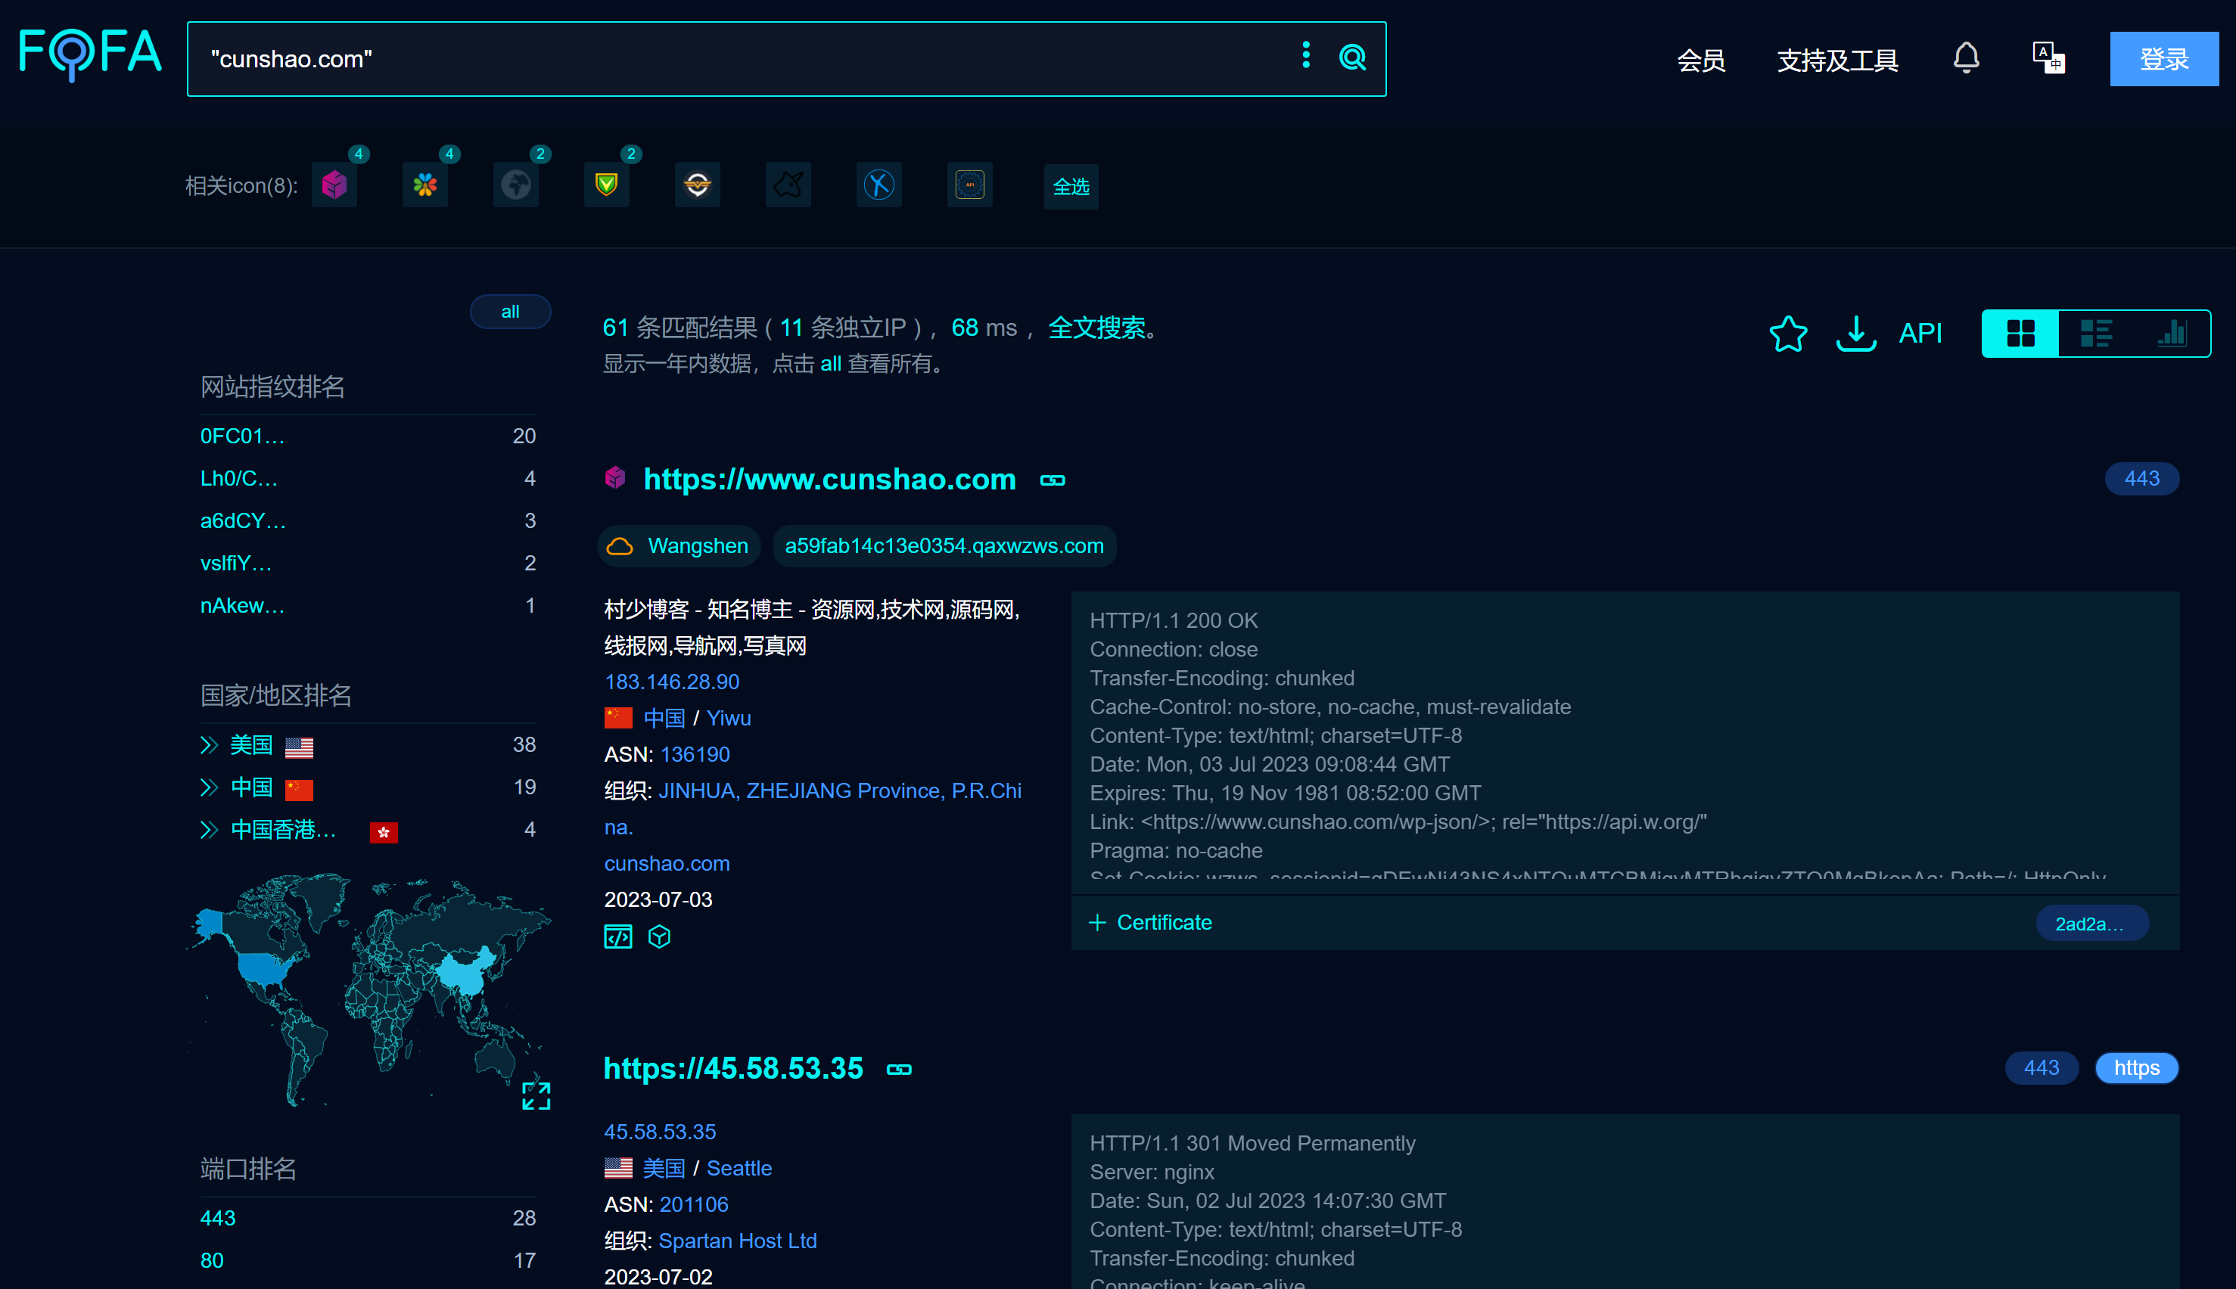The width and height of the screenshot is (2236, 1289).
Task: Select the star/bookmark favorite icon
Action: coord(1787,331)
